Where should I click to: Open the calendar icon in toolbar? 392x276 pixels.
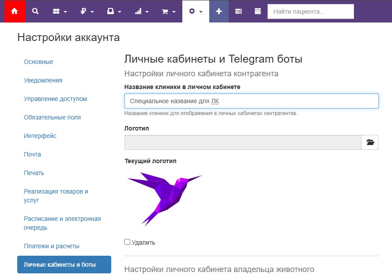pyautogui.click(x=258, y=11)
